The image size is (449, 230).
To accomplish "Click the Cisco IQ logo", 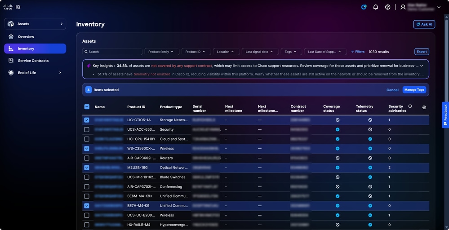I will click(12, 7).
